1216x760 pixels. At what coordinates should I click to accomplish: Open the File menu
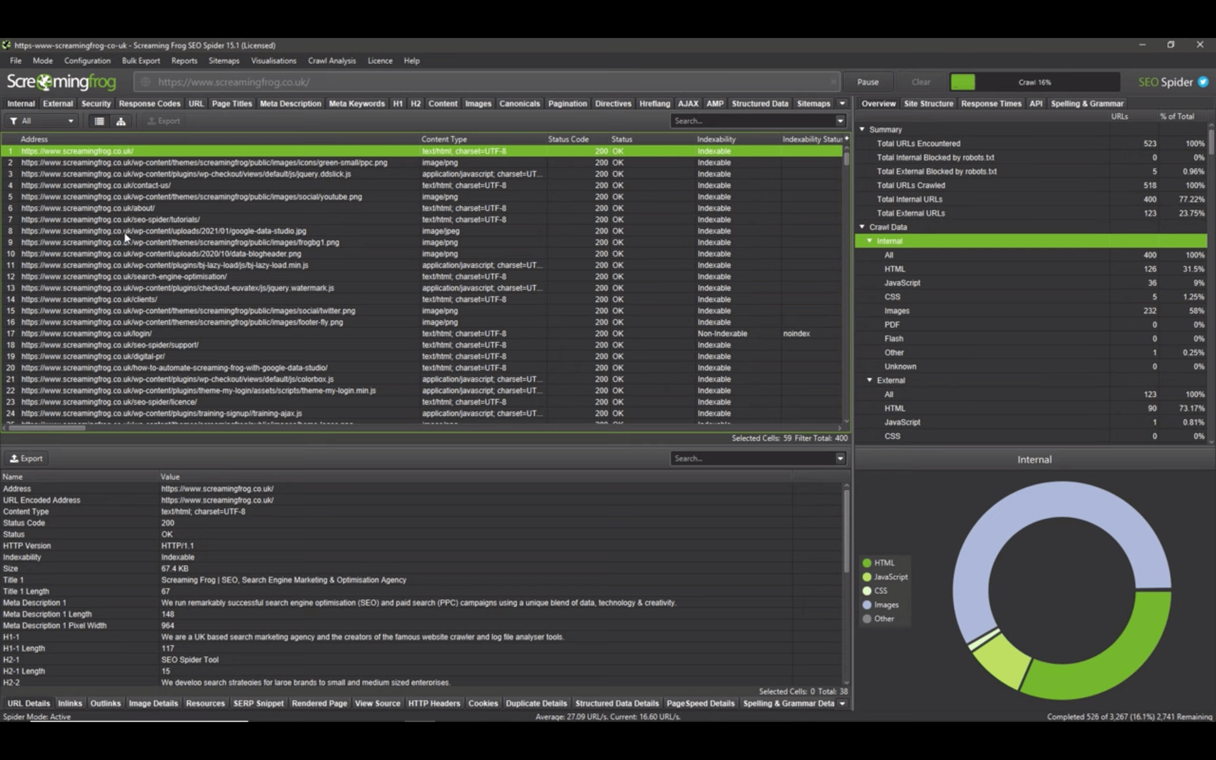(16, 60)
